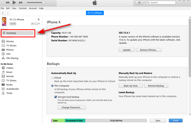Click Documents & Data storage segment

[75, 121]
